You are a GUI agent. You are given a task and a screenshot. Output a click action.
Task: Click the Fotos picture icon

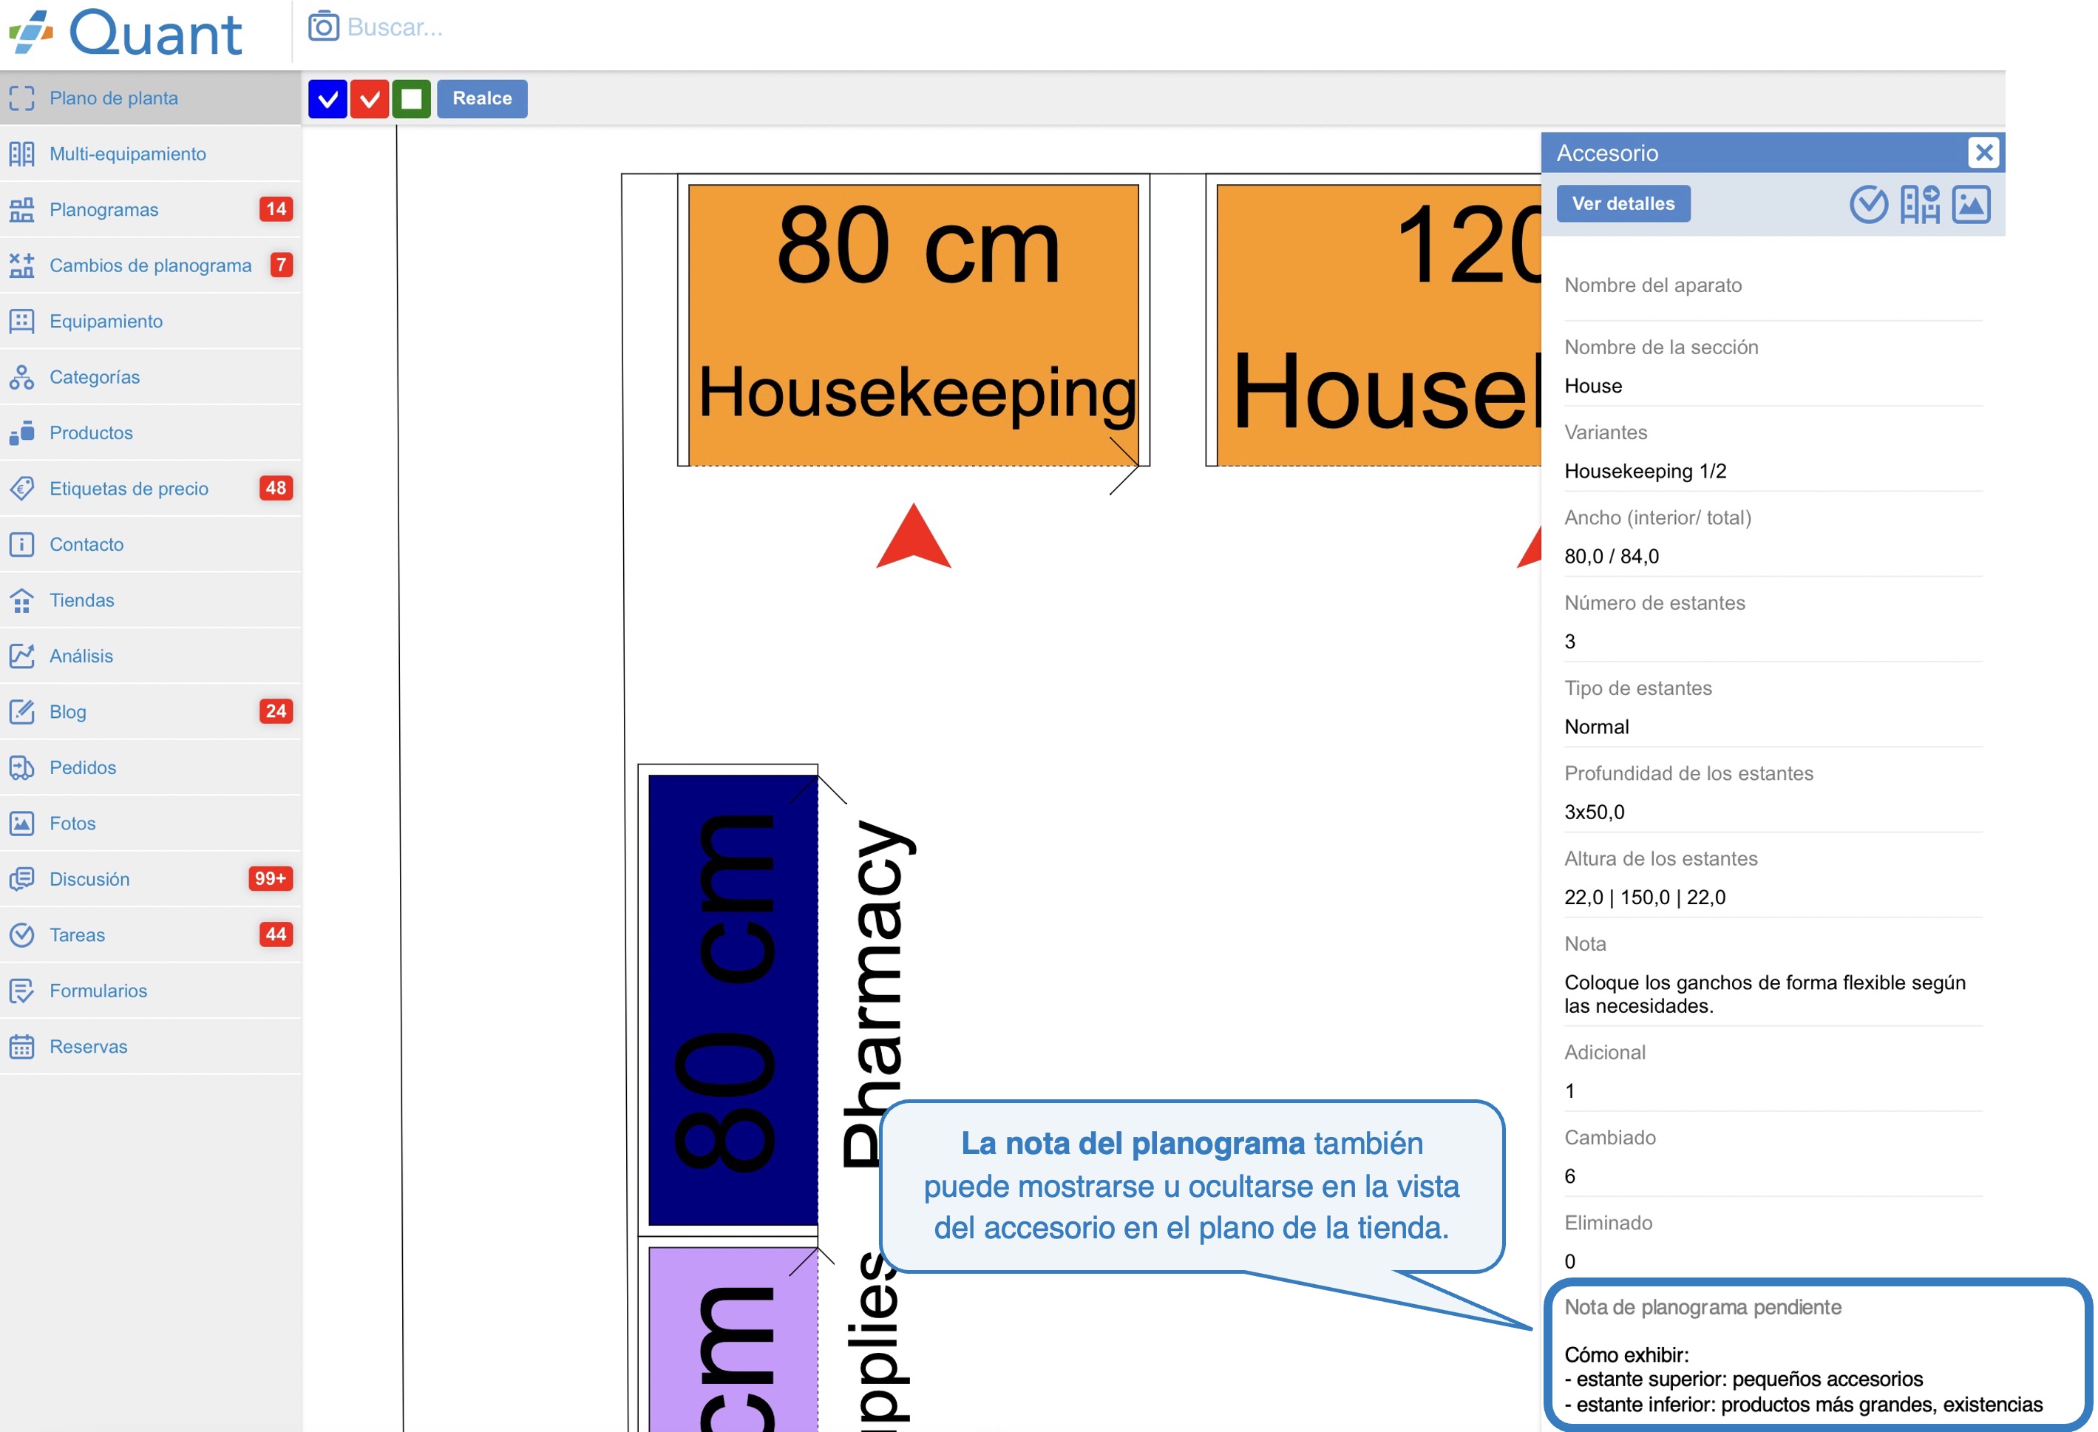pos(21,824)
